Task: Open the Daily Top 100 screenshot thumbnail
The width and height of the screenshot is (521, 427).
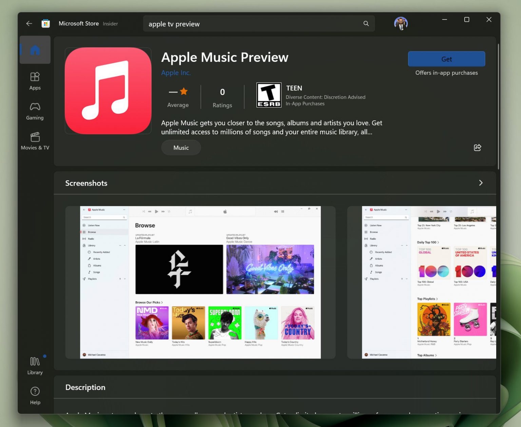Action: coord(422,282)
